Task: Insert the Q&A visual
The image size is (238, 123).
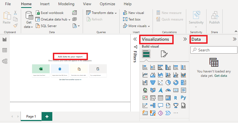Action: pyautogui.click(x=160, y=105)
